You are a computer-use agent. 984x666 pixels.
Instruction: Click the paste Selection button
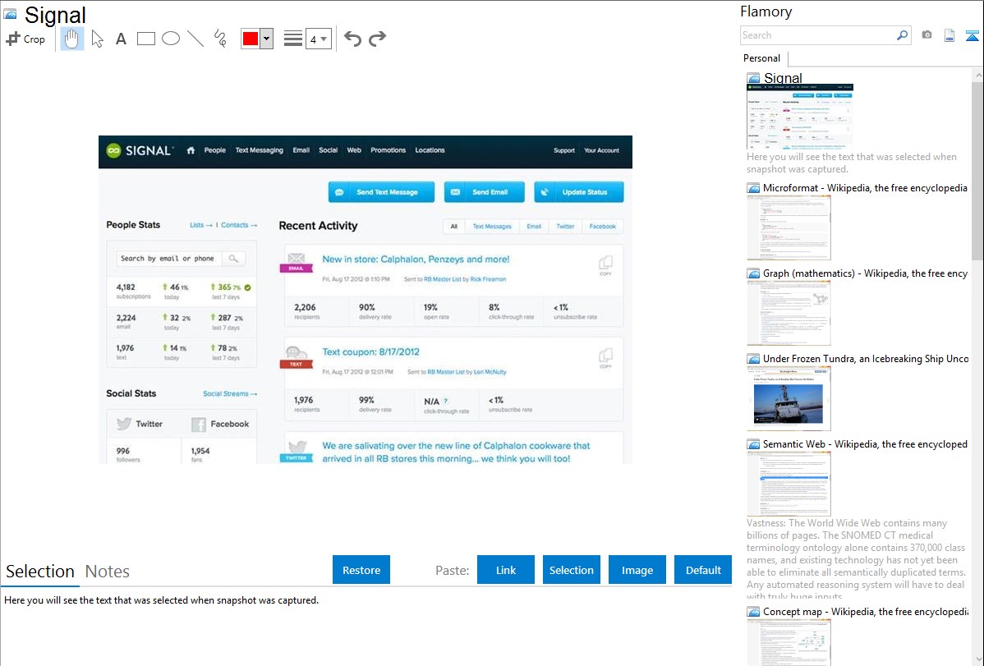[x=572, y=570]
